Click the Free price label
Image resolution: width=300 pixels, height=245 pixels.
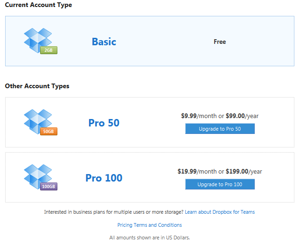pyautogui.click(x=220, y=42)
